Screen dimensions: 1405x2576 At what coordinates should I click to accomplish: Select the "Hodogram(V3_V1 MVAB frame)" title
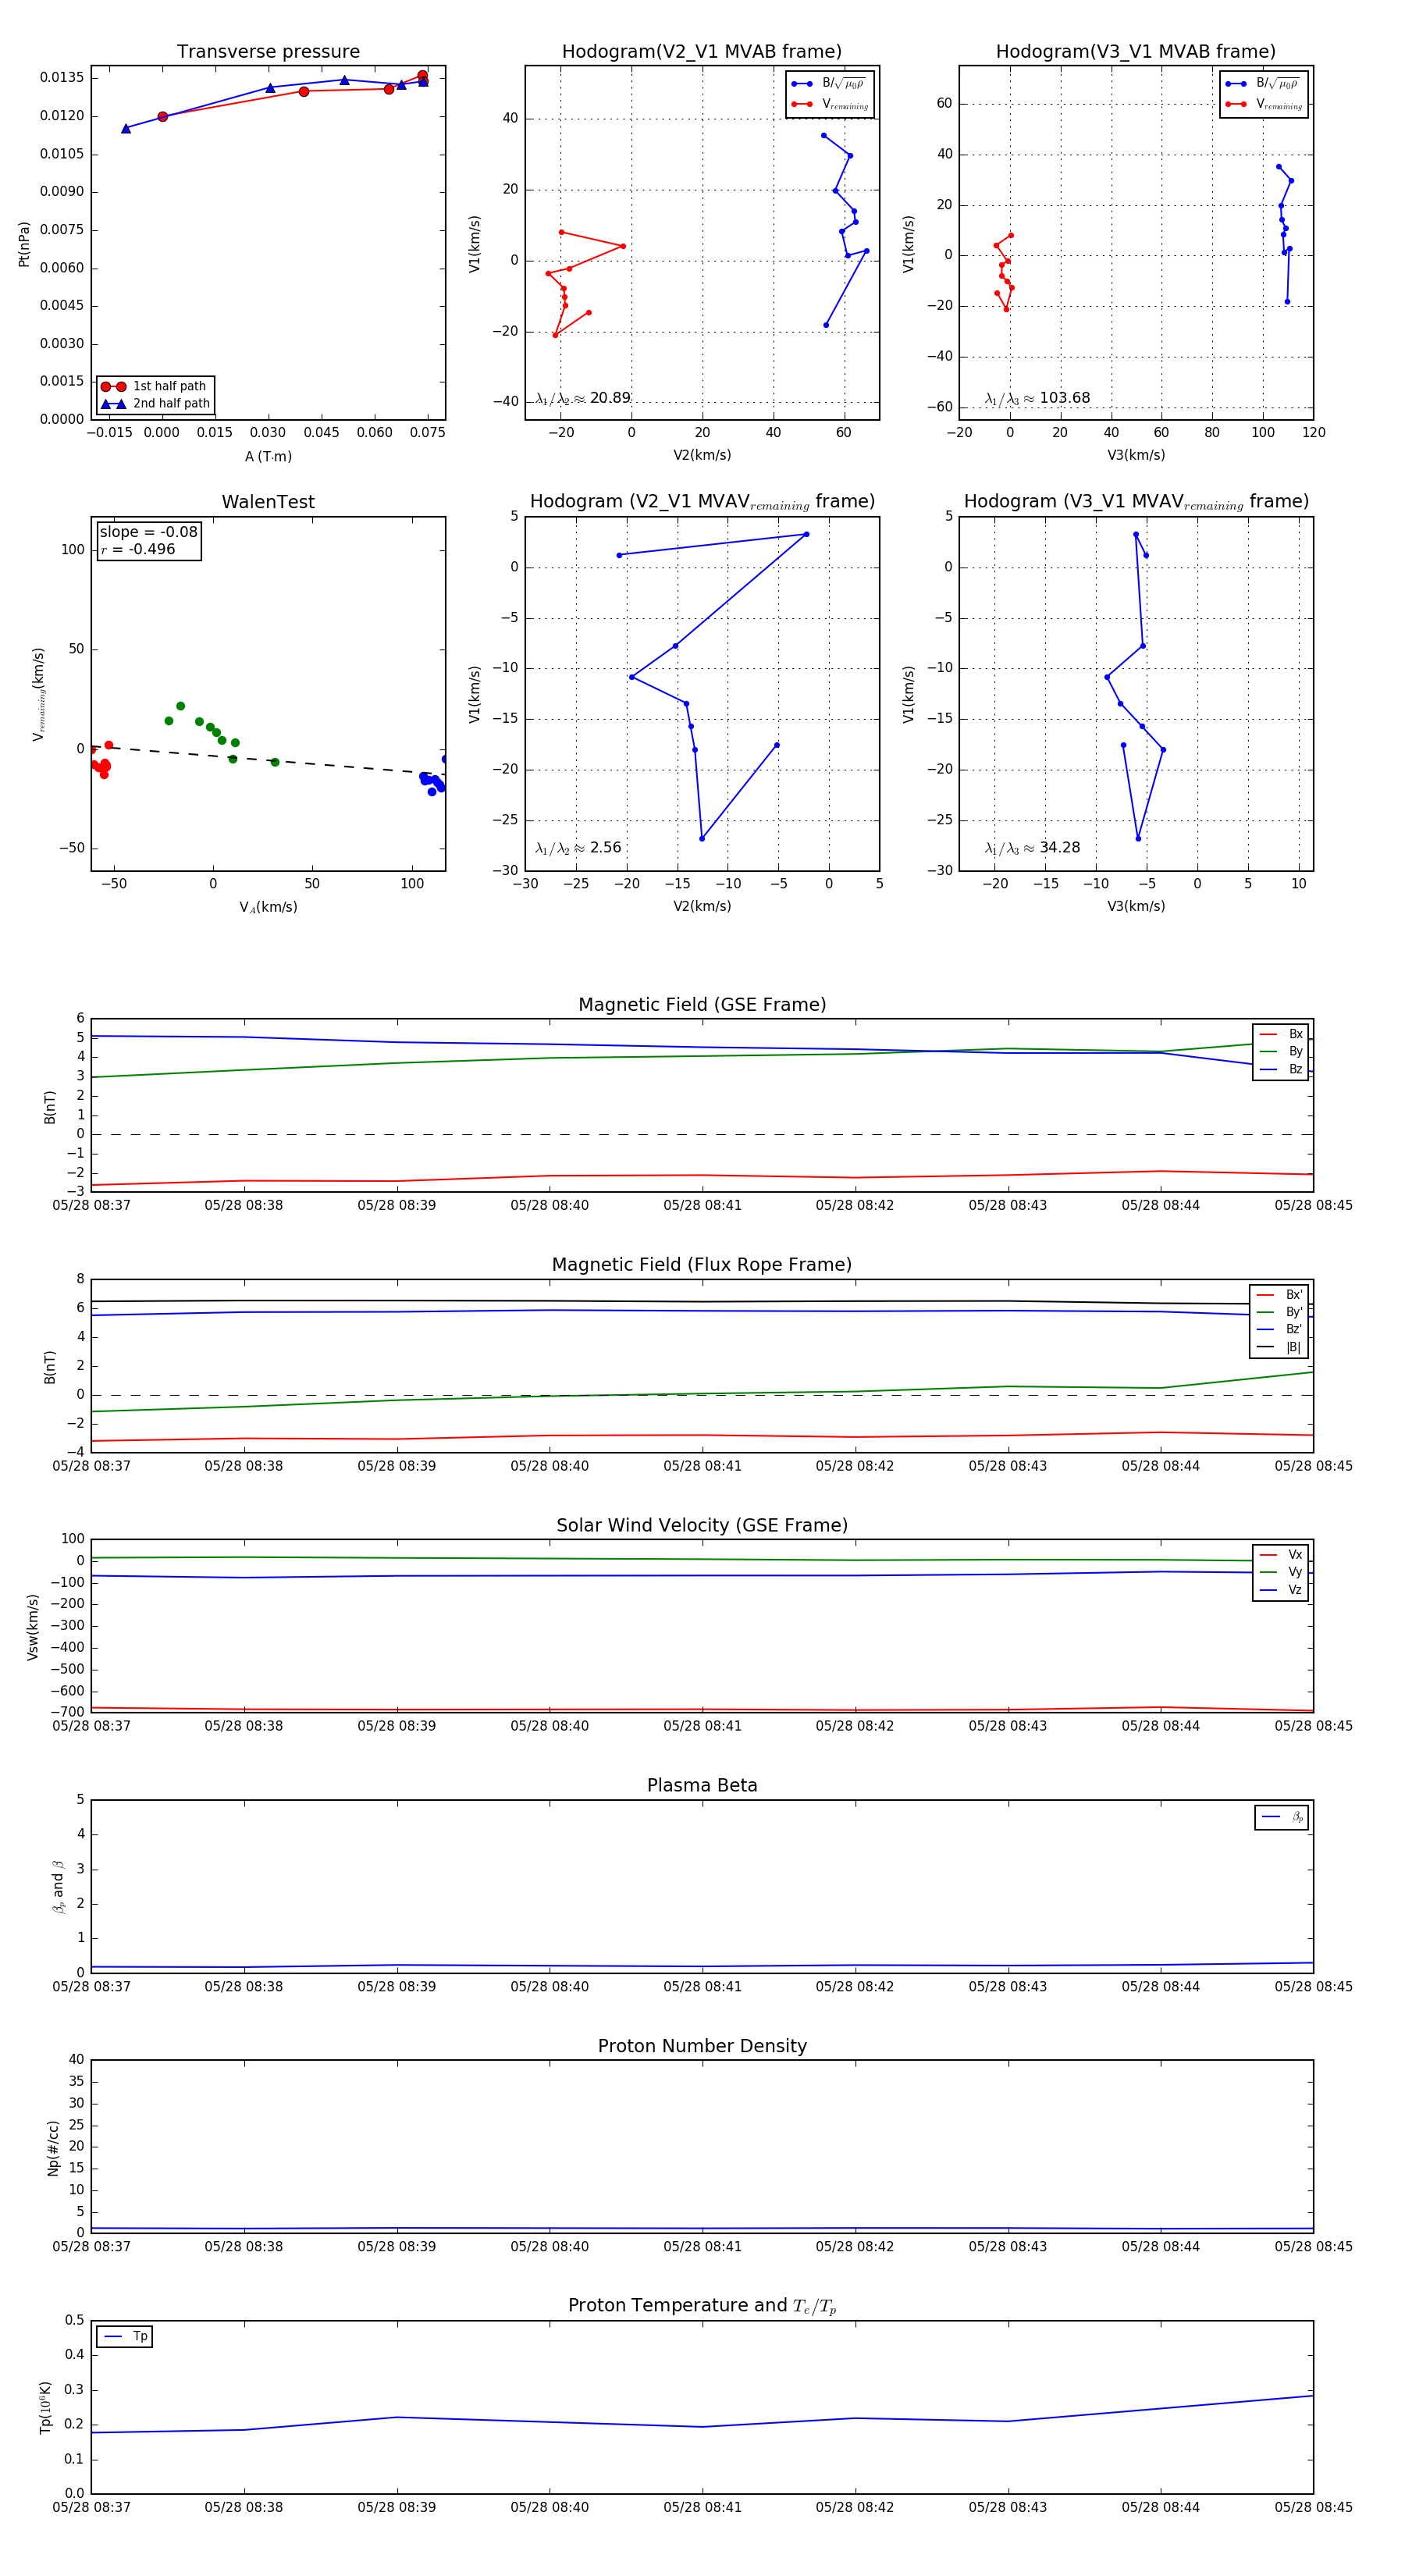tap(1136, 52)
